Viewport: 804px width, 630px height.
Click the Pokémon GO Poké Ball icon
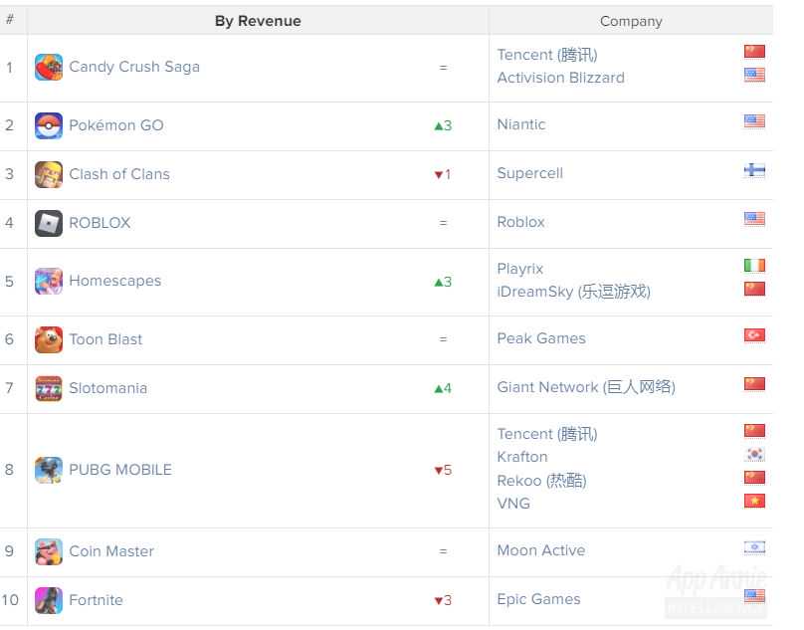pos(49,125)
